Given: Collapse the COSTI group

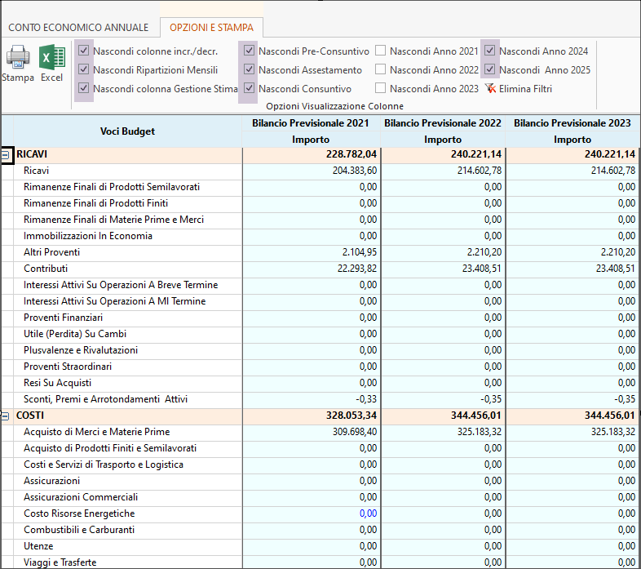Looking at the screenshot, I should click(x=6, y=416).
